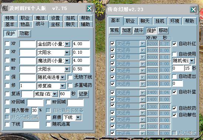Click the 0.10 delay field
Image resolution: width=203 pixels, height=140 pixels.
tap(81, 52)
